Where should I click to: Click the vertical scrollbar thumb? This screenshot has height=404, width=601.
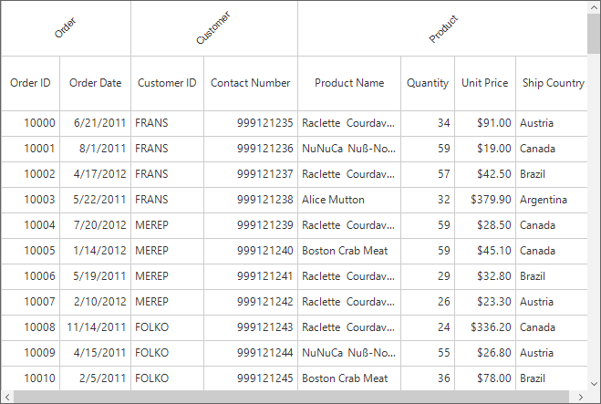click(x=594, y=34)
